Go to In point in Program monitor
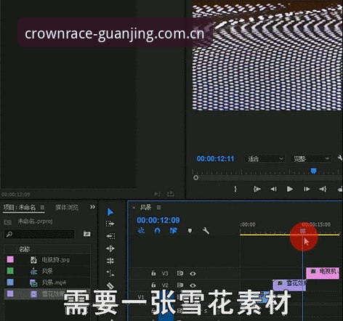This screenshot has width=343, height=321. tap(257, 189)
